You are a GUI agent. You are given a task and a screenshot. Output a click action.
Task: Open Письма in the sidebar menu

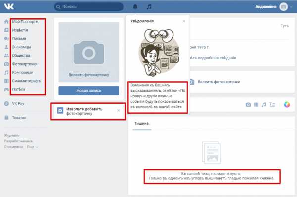click(19, 39)
